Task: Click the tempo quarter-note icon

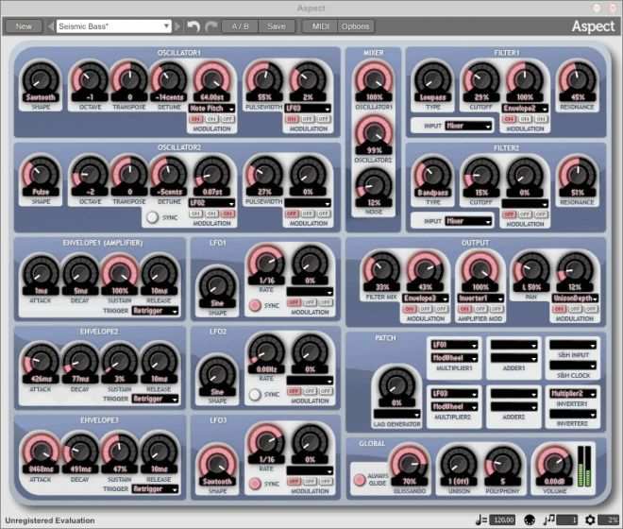Action: pos(480,520)
